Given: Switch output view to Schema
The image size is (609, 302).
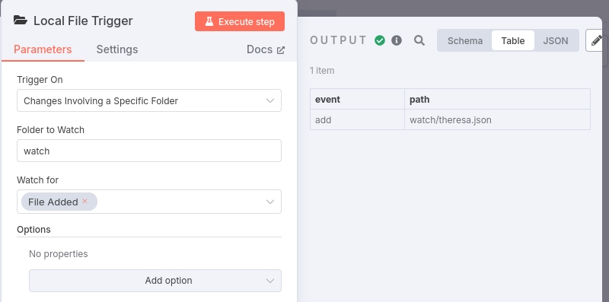Looking at the screenshot, I should (465, 41).
